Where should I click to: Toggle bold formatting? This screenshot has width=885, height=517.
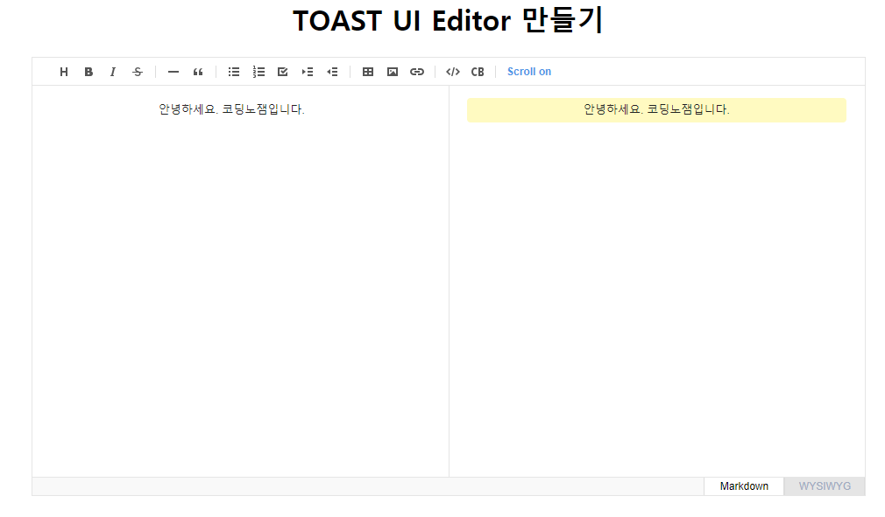tap(88, 72)
